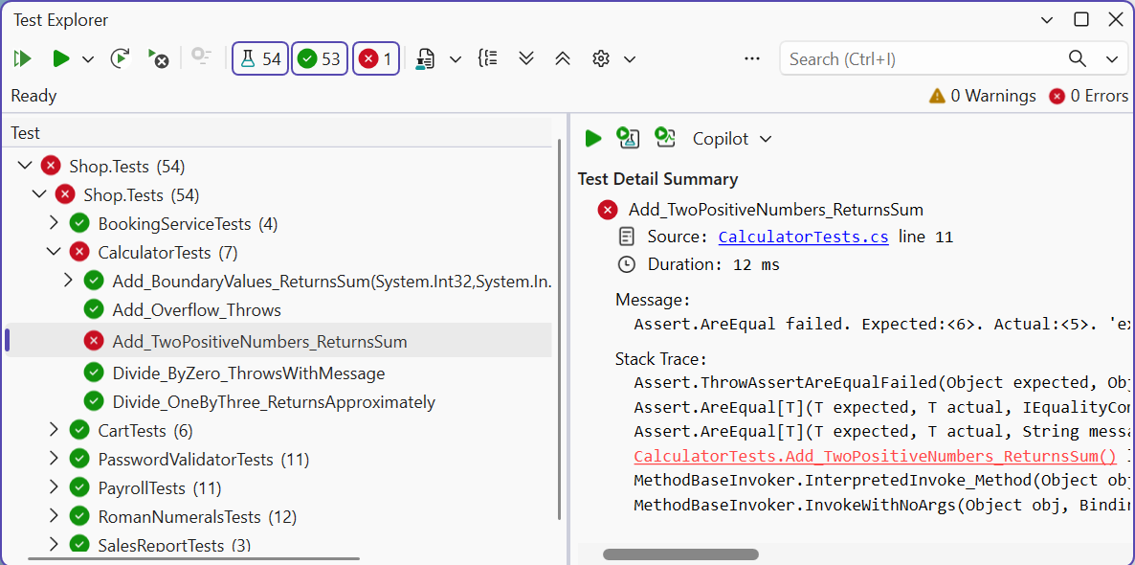This screenshot has width=1135, height=565.
Task: Run all tests in view
Action: click(x=23, y=58)
